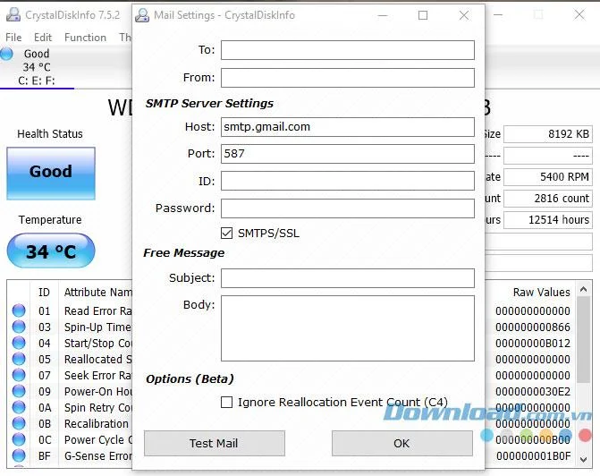Open the Edit menu

[43, 38]
